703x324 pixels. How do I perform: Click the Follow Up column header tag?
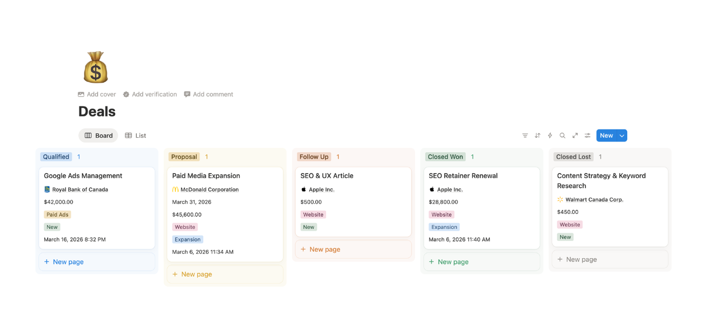(314, 157)
